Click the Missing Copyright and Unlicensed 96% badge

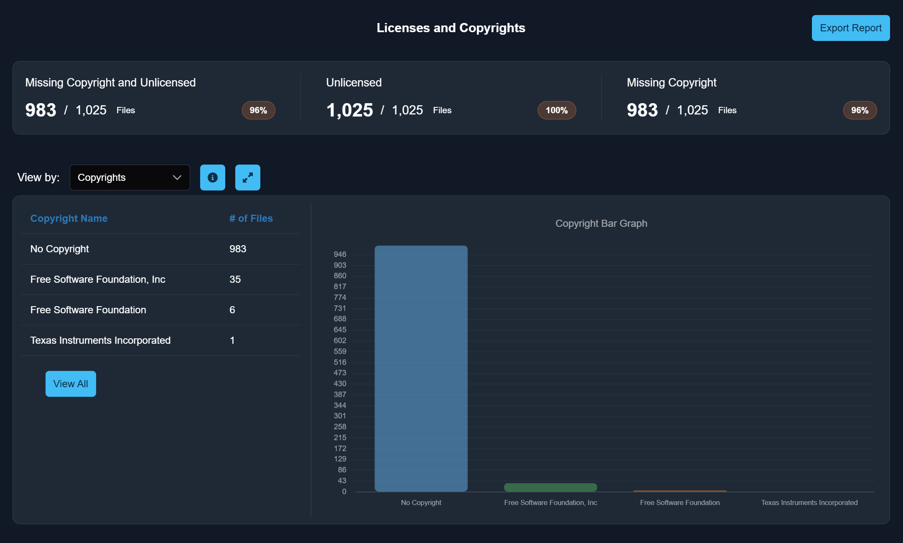point(258,110)
